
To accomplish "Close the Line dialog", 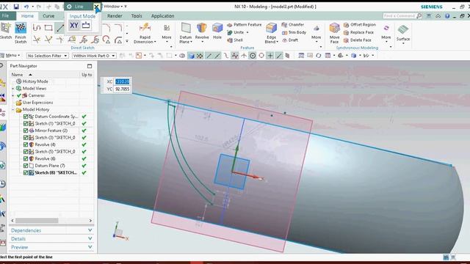I will (x=96, y=7).
